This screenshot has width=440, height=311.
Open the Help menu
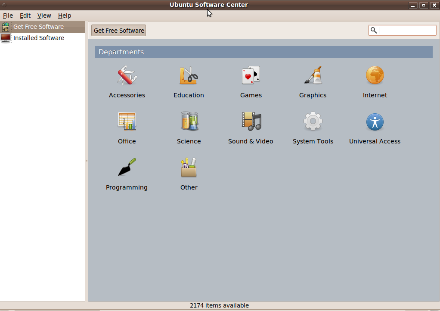click(x=65, y=16)
